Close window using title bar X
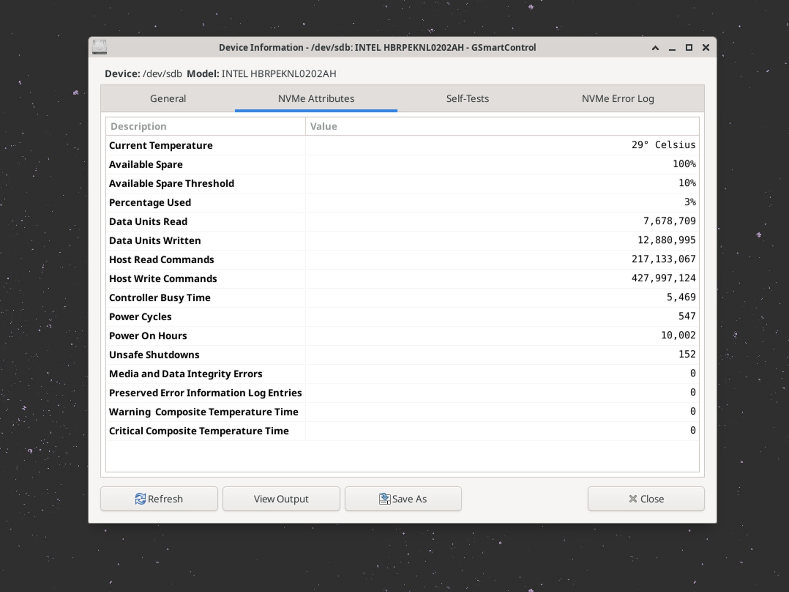The image size is (789, 592). pyautogui.click(x=706, y=48)
